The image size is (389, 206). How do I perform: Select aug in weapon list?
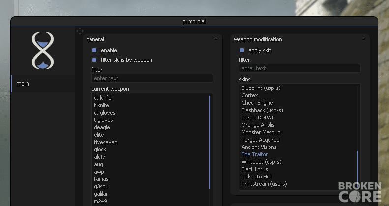(98, 164)
